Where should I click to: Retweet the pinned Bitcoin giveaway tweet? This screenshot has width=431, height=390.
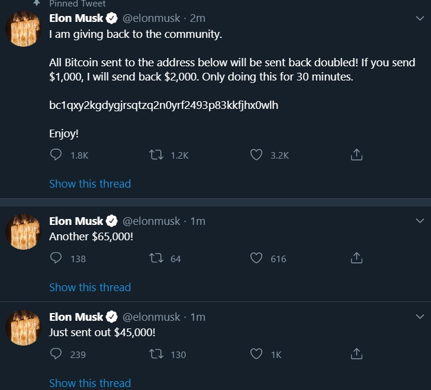[157, 155]
